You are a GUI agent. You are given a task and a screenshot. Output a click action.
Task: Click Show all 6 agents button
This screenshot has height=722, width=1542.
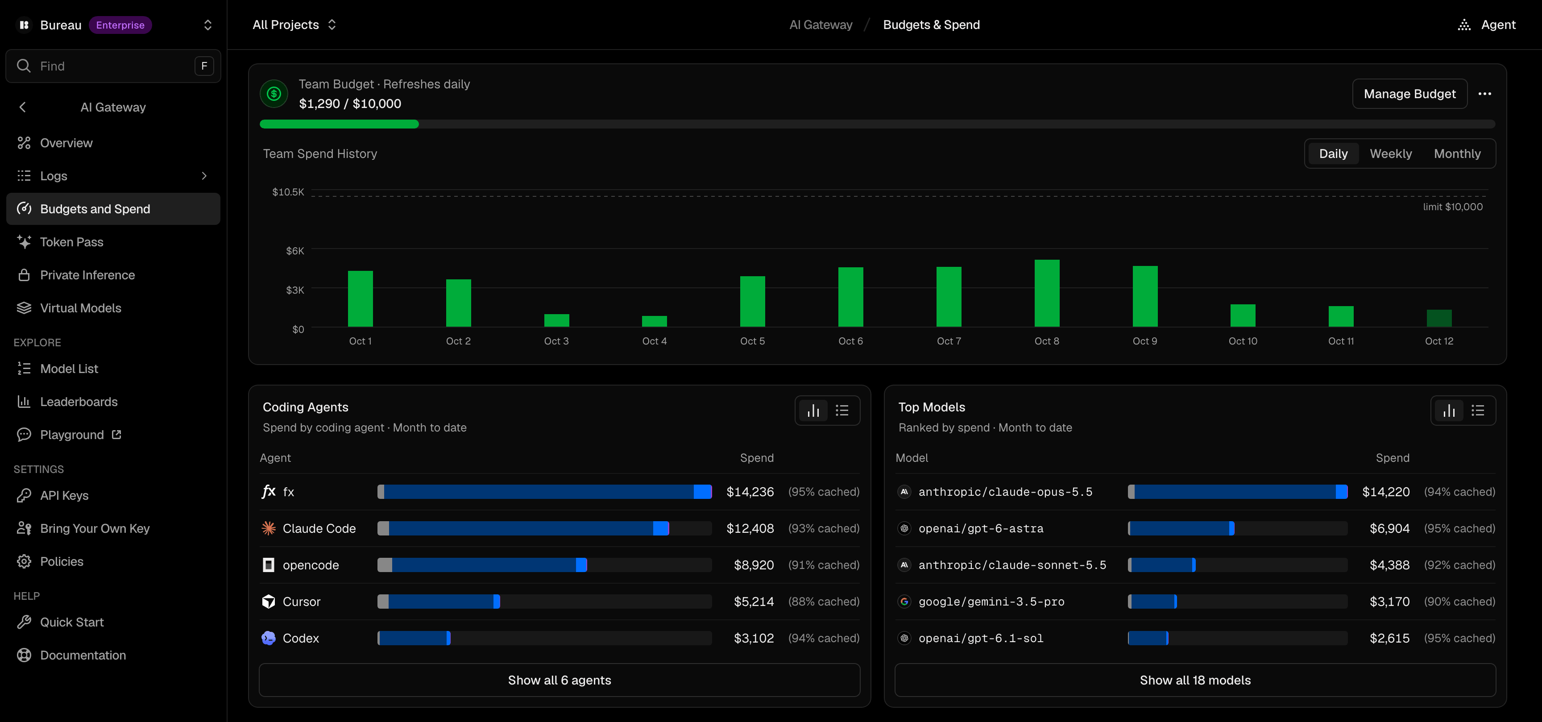559,680
